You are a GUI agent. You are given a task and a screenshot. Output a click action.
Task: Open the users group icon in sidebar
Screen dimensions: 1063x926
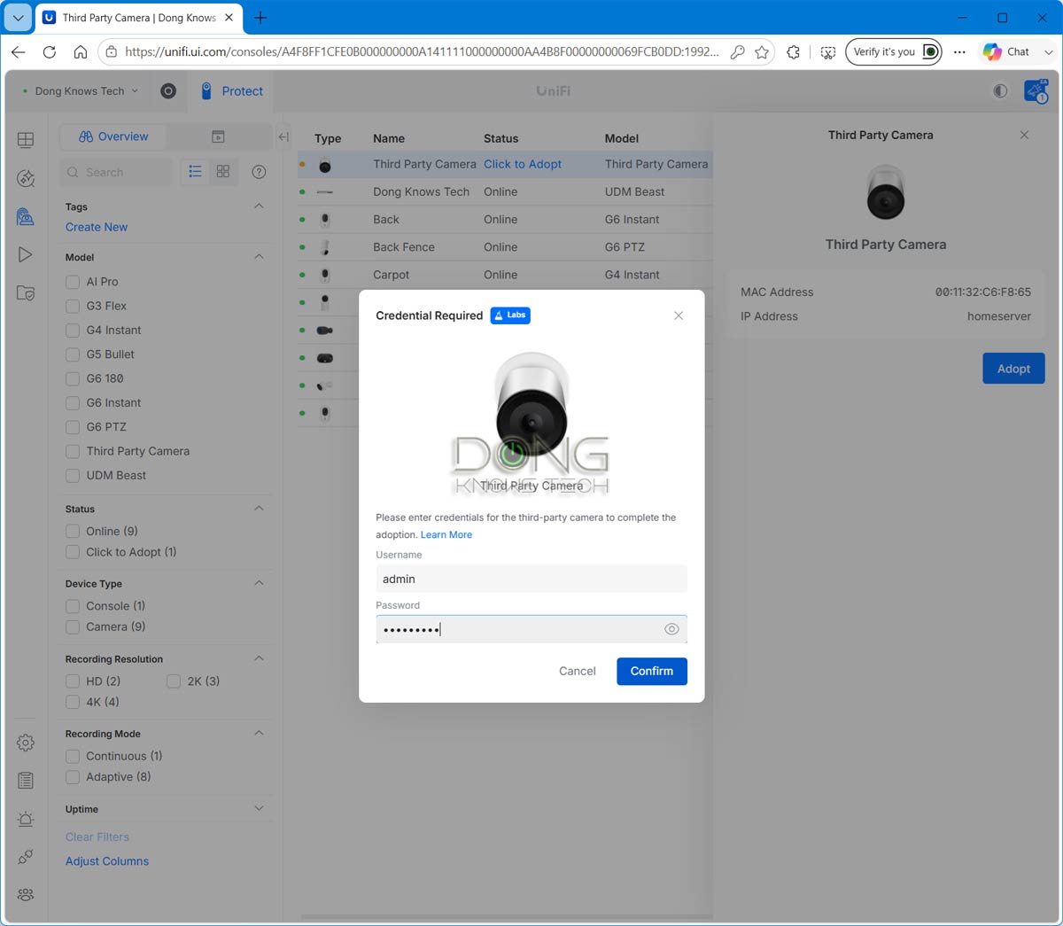[x=26, y=895]
